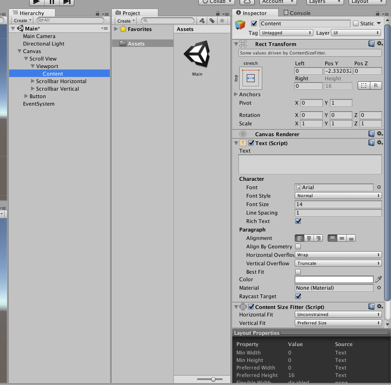Toggle Raw edit mode R button

(x=376, y=85)
